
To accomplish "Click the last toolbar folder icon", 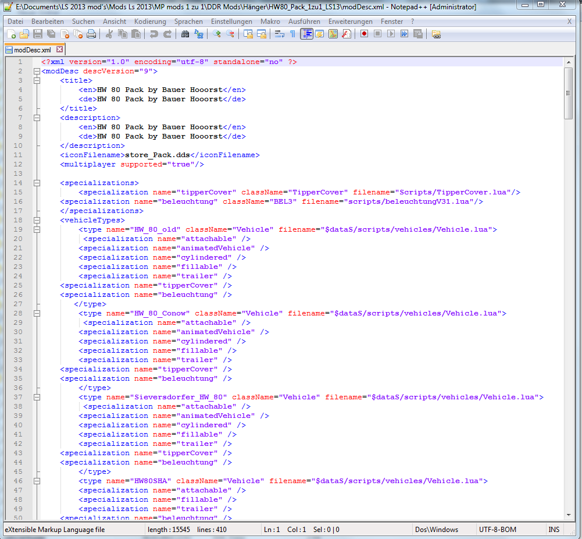I will coord(436,34).
